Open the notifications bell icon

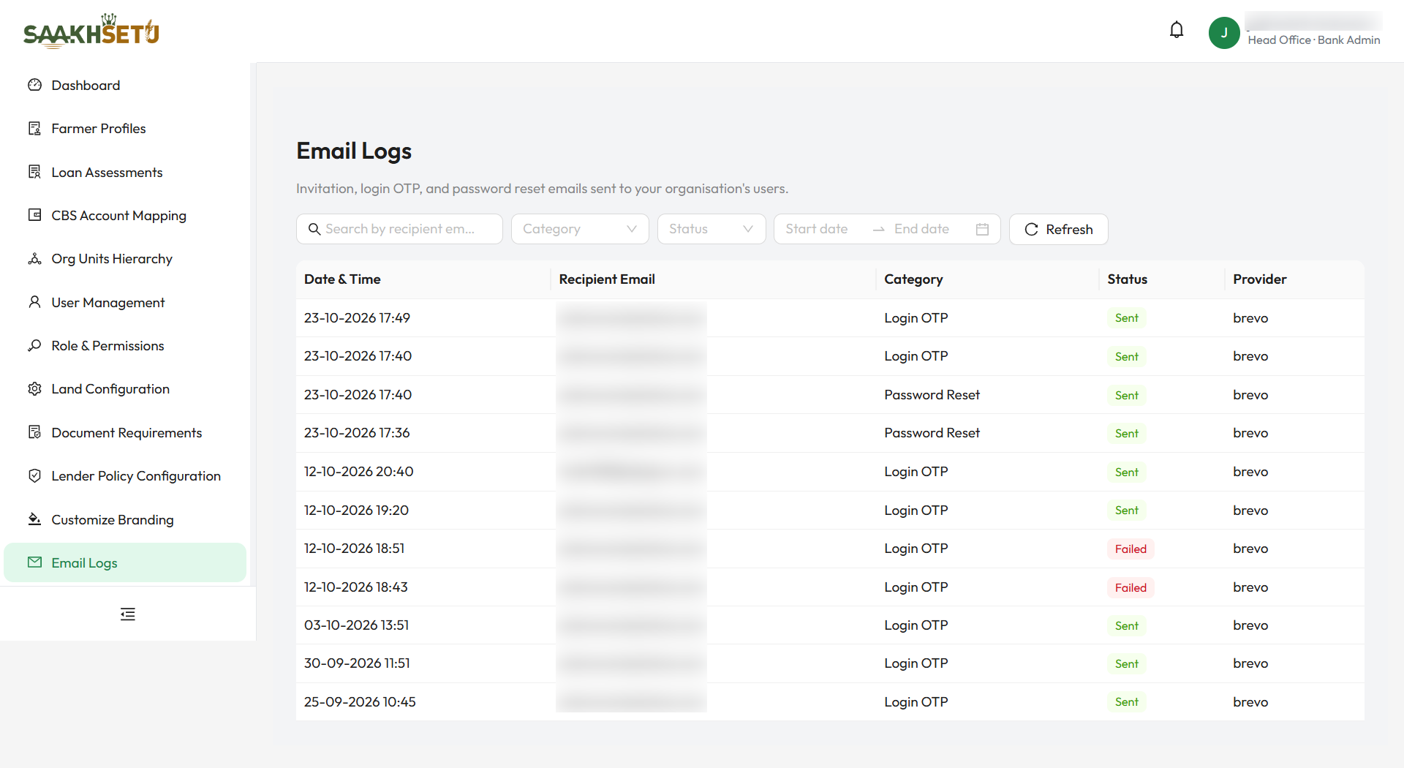point(1177,30)
